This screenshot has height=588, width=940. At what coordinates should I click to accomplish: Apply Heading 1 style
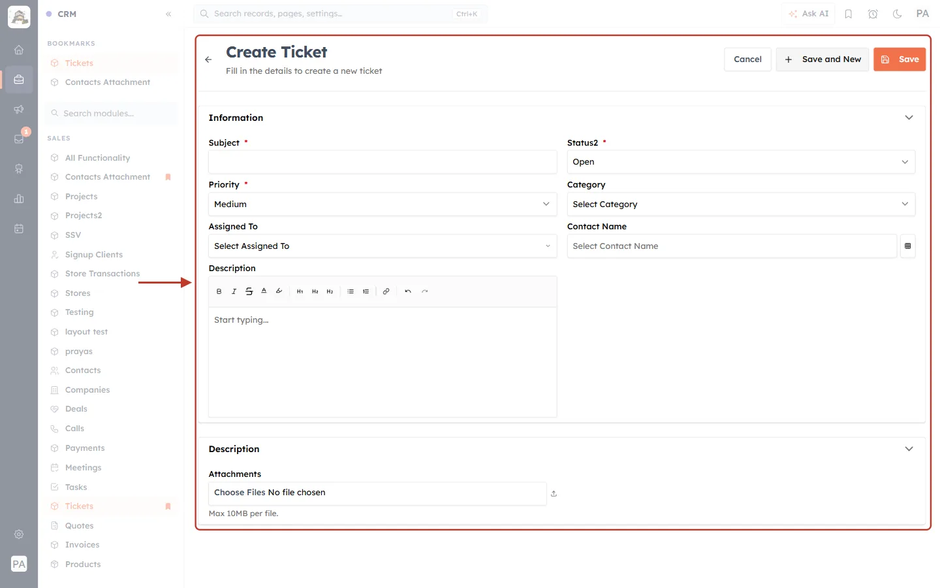tap(300, 291)
